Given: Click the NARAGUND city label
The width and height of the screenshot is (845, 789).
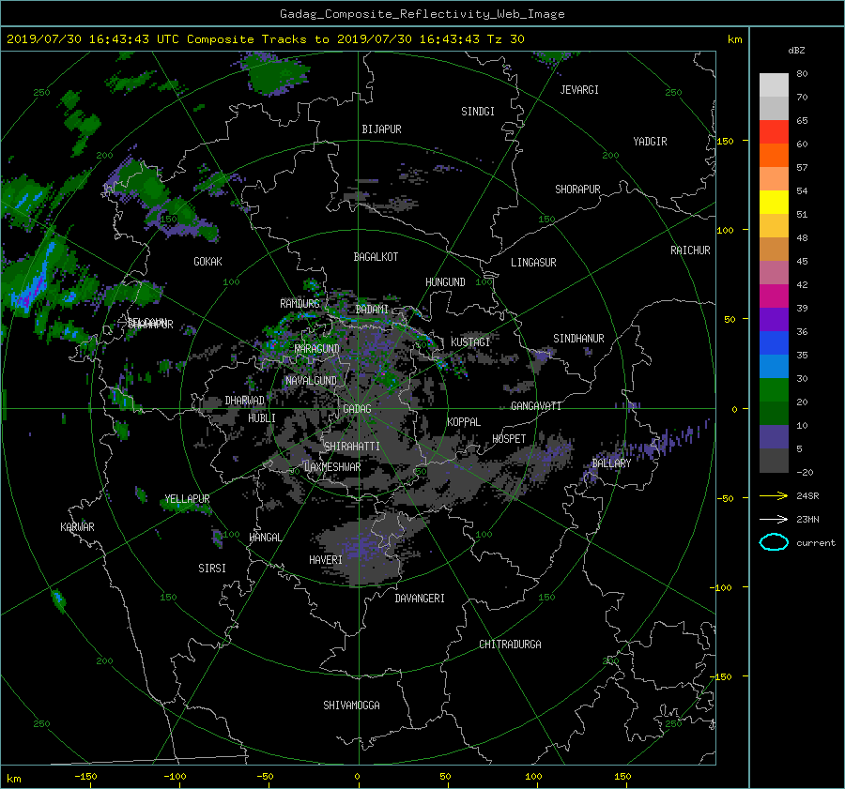Looking at the screenshot, I should pyautogui.click(x=317, y=349).
